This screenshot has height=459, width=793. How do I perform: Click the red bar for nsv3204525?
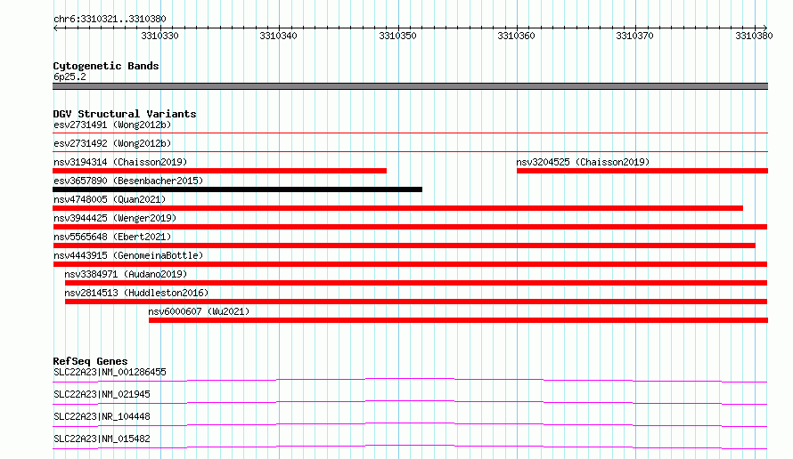(642, 171)
